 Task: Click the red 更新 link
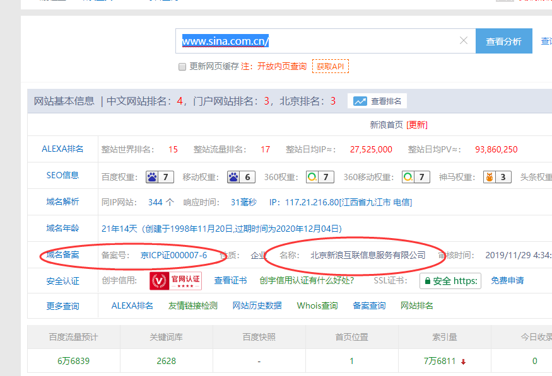point(417,125)
